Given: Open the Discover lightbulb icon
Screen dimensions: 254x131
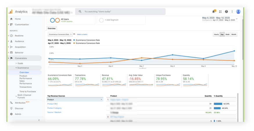Looking at the screenshot, I should click(11, 108).
